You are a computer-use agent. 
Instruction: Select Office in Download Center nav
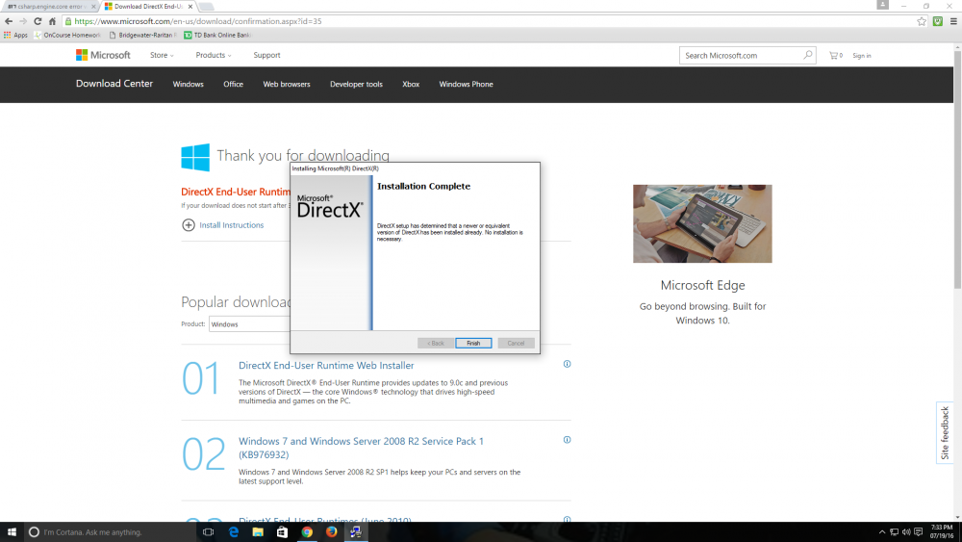(x=233, y=84)
